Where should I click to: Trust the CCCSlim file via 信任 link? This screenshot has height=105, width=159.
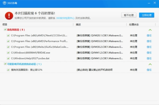[x=149, y=36]
